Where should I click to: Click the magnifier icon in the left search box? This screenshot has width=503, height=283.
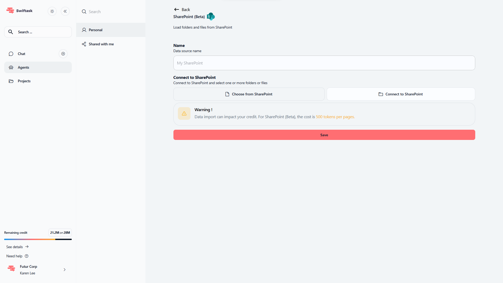click(x=11, y=32)
